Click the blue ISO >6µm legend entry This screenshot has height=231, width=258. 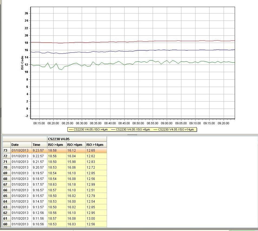[131, 130]
